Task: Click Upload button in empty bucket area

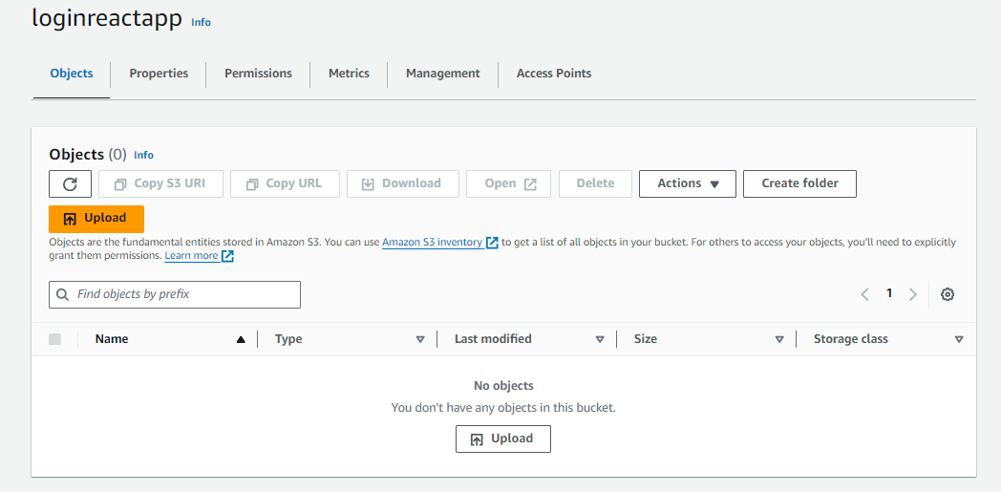Action: click(x=503, y=439)
